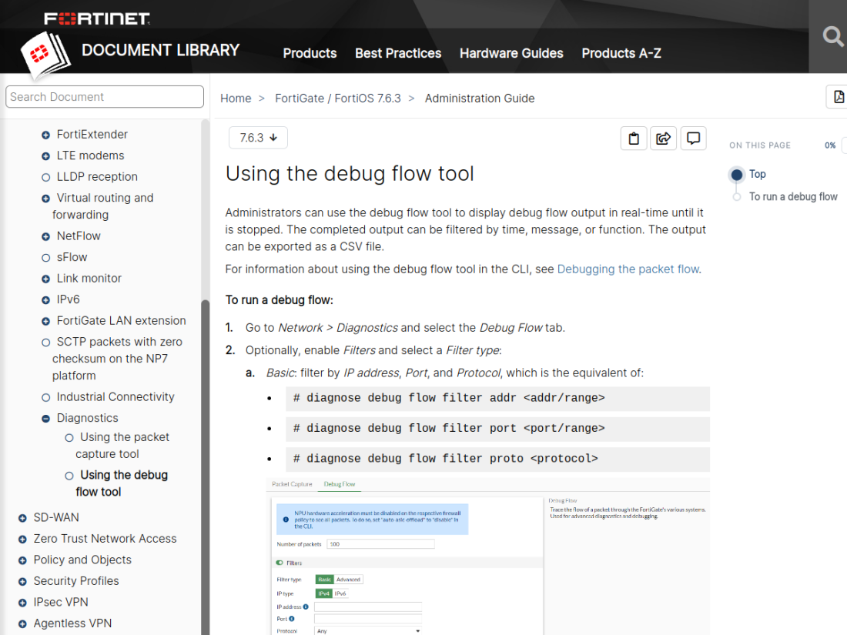Expand Zero Trust Network Access section
Viewport: 847px width, 635px height.
pos(22,539)
